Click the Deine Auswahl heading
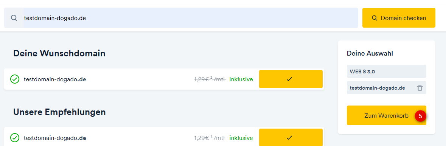 [370, 53]
